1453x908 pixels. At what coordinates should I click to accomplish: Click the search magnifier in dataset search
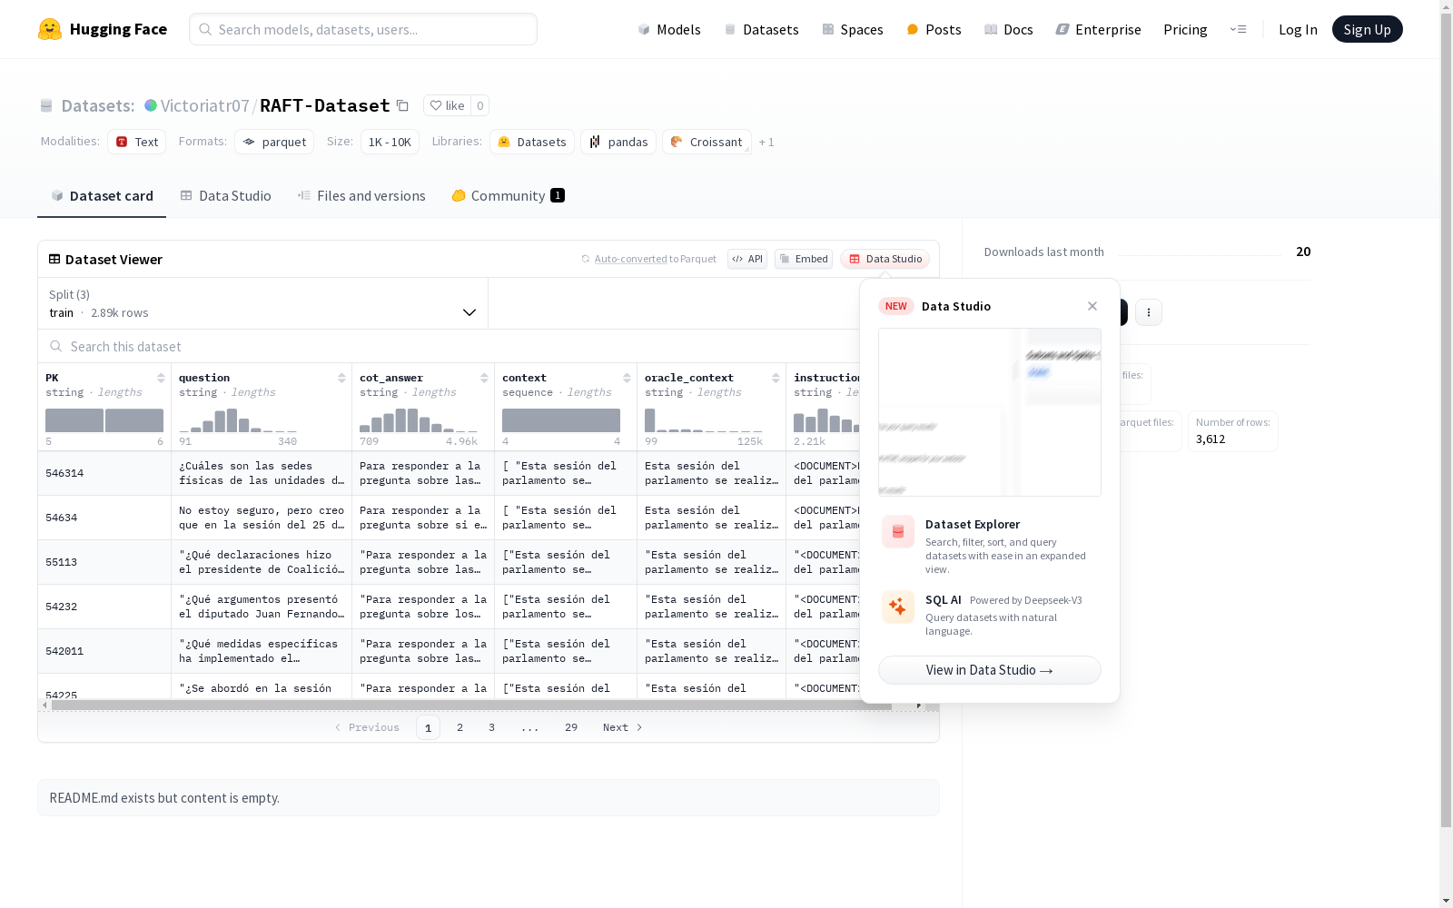[x=56, y=346]
